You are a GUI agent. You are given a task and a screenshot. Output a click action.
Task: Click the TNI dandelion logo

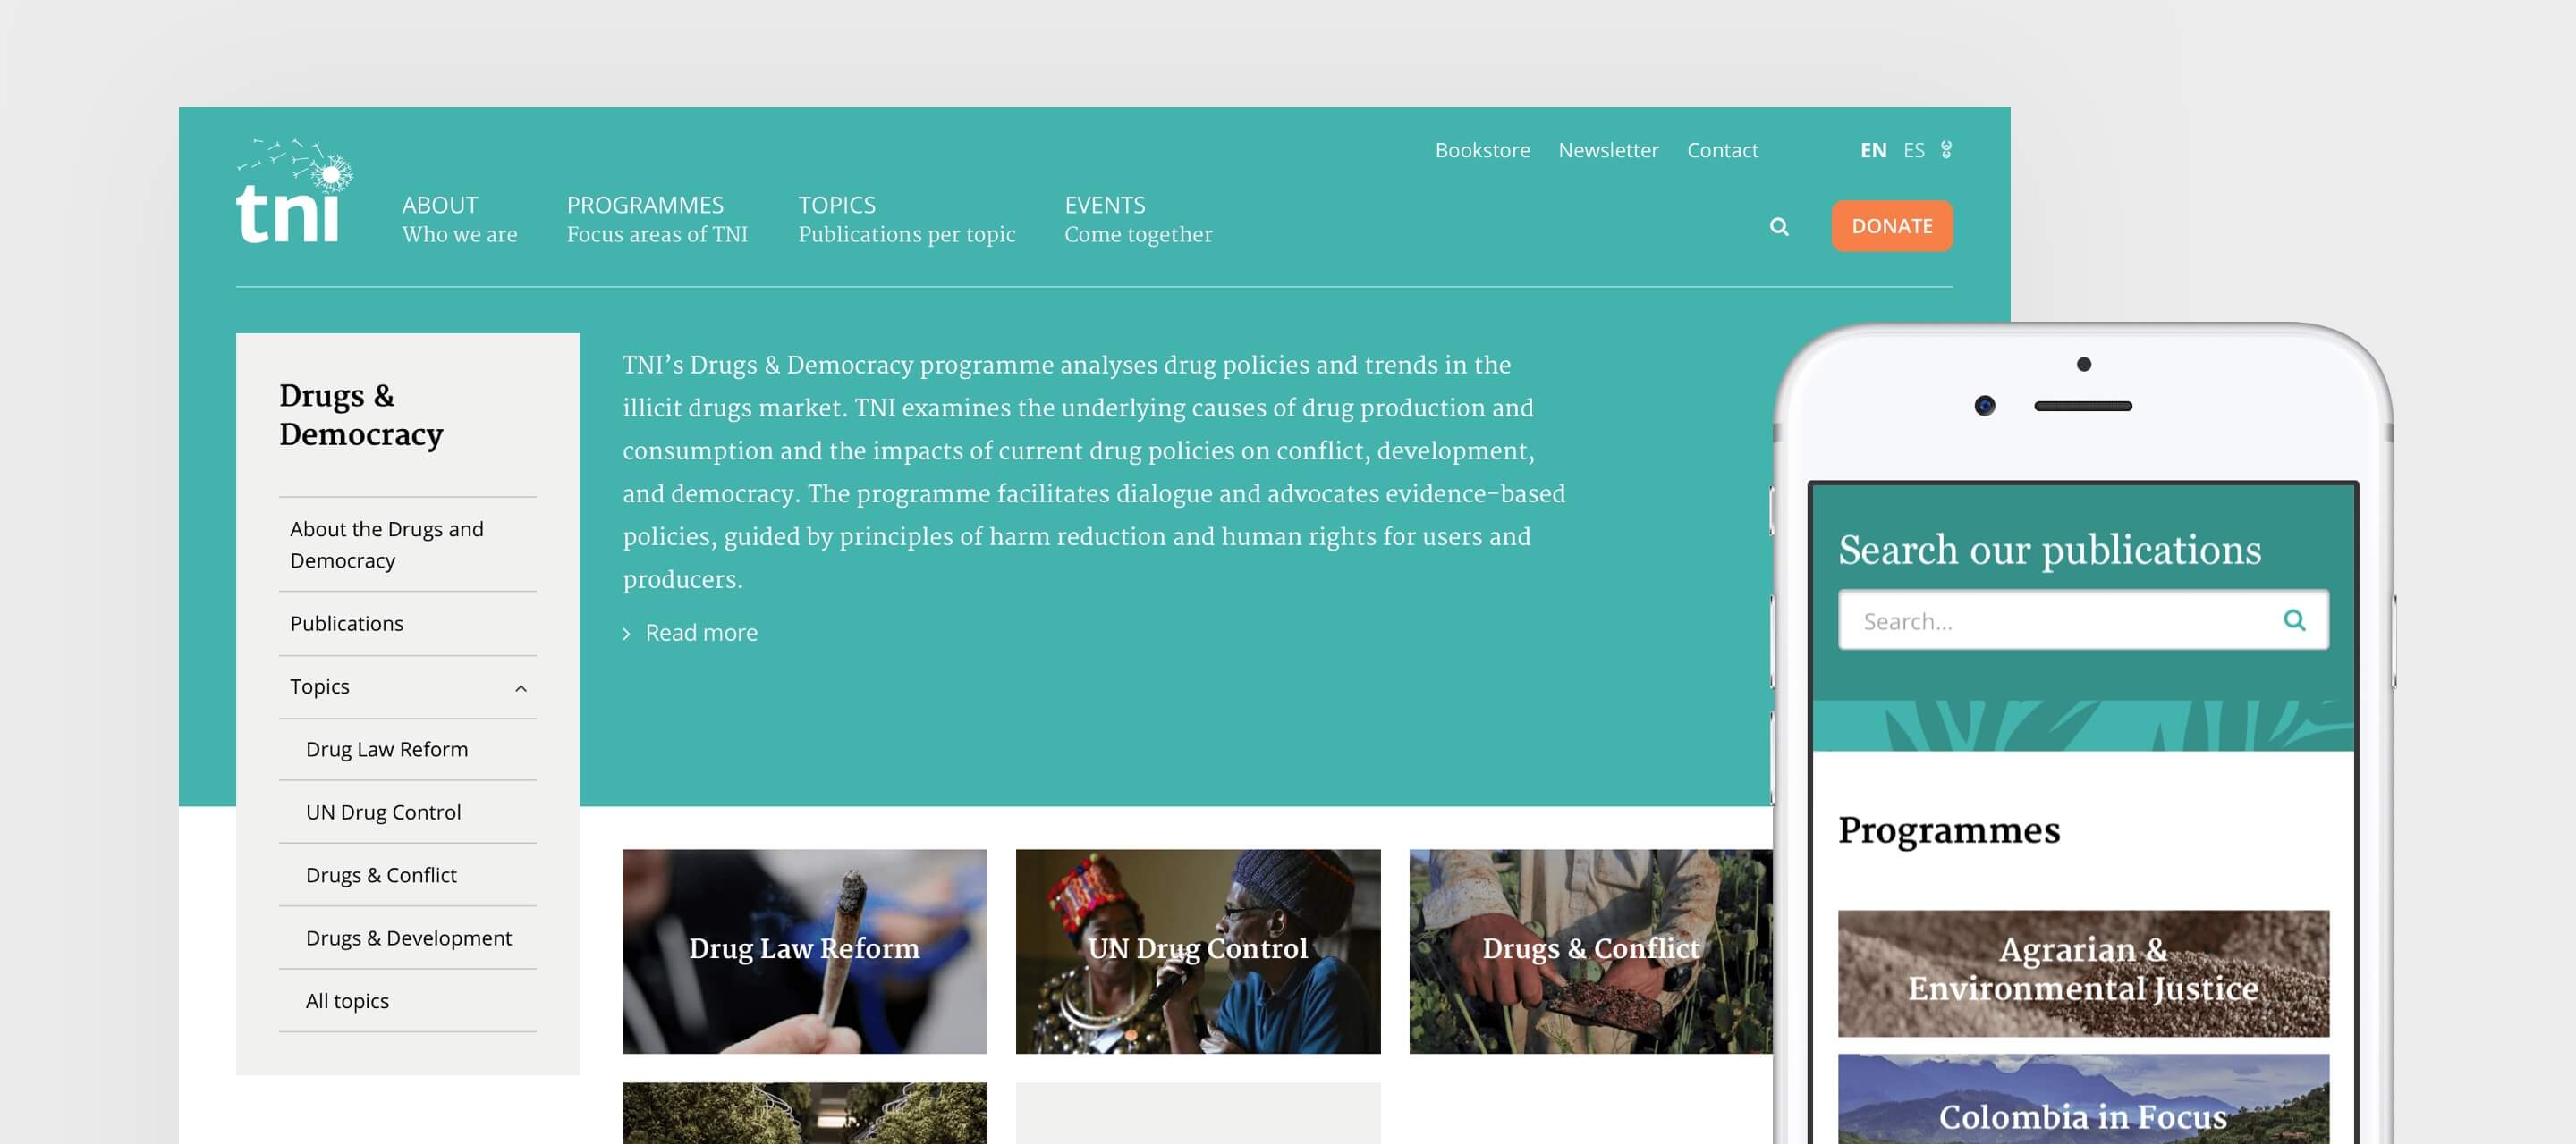[294, 191]
